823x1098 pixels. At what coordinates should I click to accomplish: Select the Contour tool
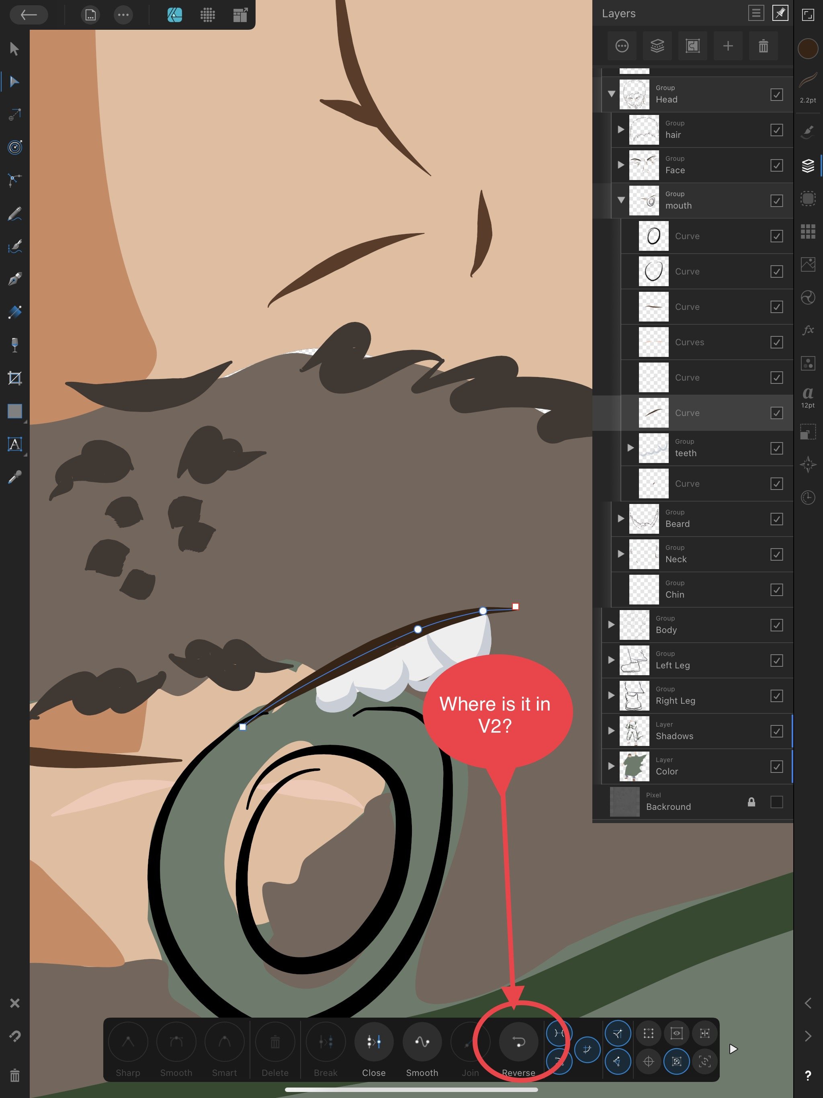[14, 147]
